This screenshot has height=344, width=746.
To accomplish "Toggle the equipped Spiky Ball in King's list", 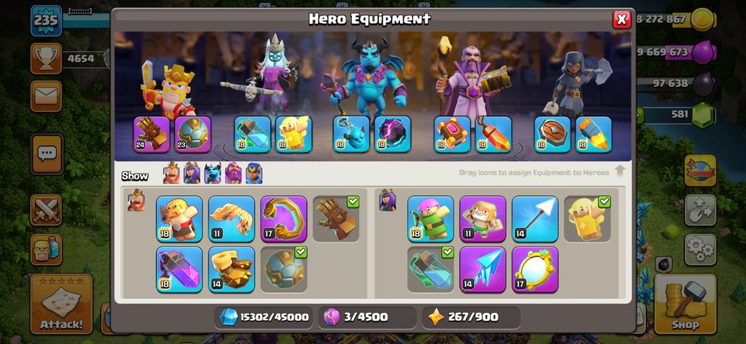I will pyautogui.click(x=284, y=269).
